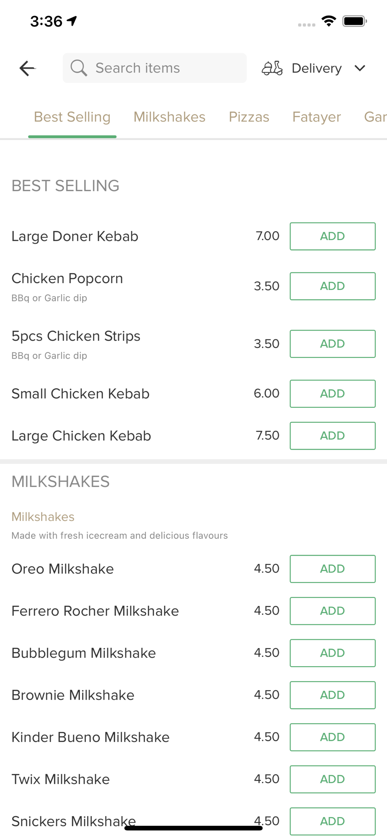Tap the Wi-Fi status icon
The image size is (387, 838).
pos(329,21)
